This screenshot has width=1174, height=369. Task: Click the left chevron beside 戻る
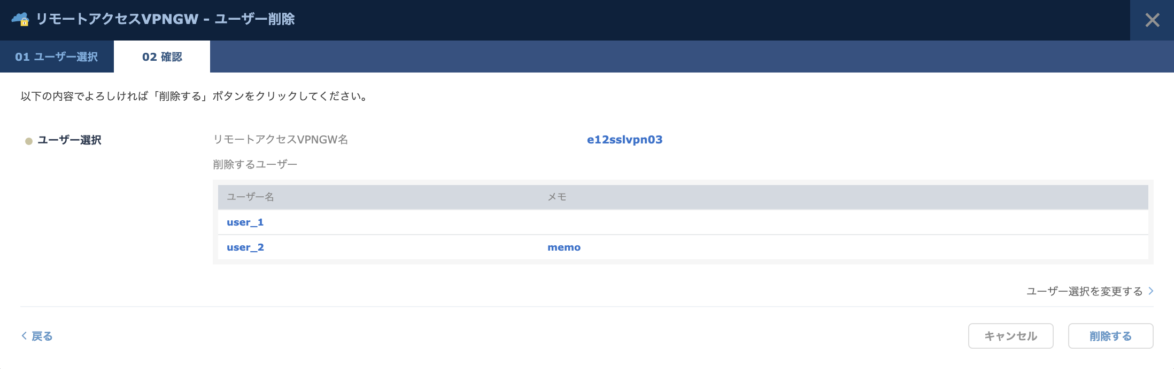tap(24, 335)
